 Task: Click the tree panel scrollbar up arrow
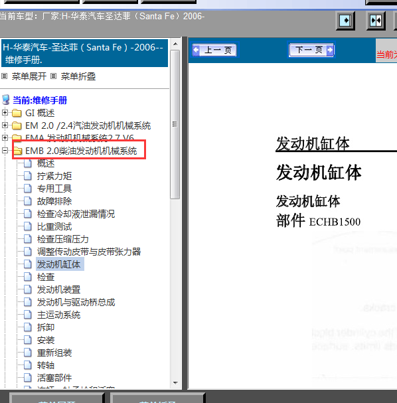(x=175, y=44)
